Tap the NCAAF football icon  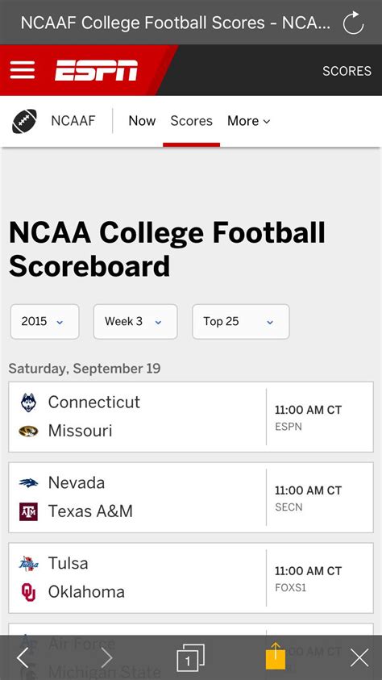[x=24, y=121]
